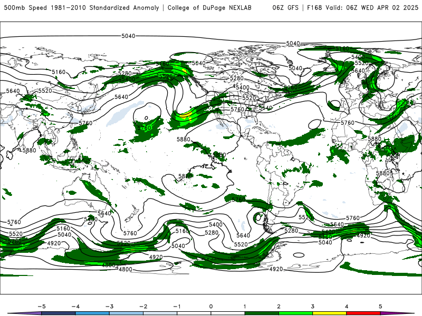This screenshot has height=316, width=422.
Task: Click the positive 1 legend scale label
Action: pos(245,307)
